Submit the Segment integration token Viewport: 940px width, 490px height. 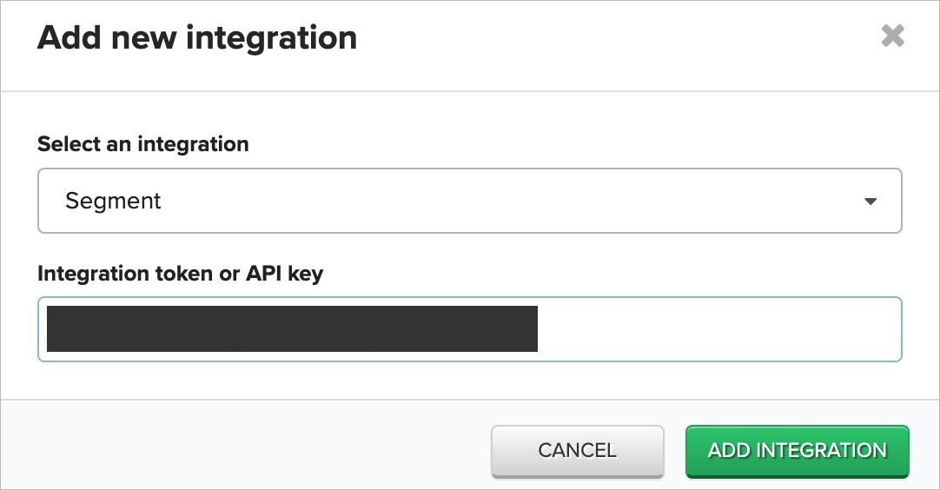(x=798, y=451)
